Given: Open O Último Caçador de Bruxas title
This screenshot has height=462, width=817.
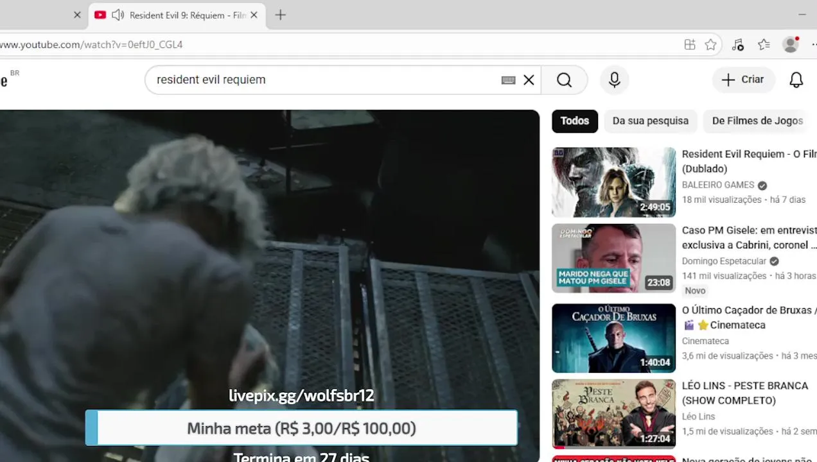Looking at the screenshot, I should (x=749, y=317).
